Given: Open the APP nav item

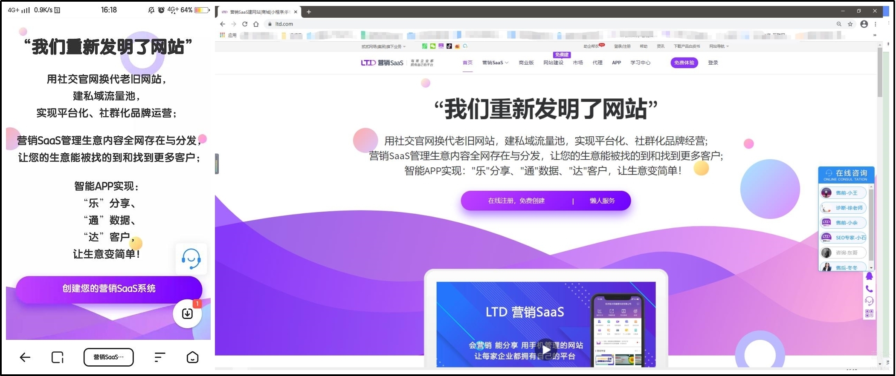Looking at the screenshot, I should [617, 63].
